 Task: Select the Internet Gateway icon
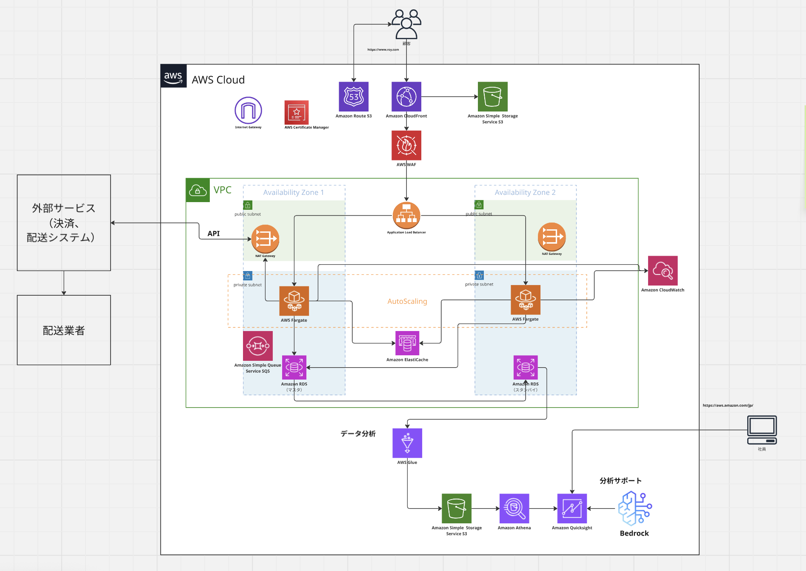[248, 111]
